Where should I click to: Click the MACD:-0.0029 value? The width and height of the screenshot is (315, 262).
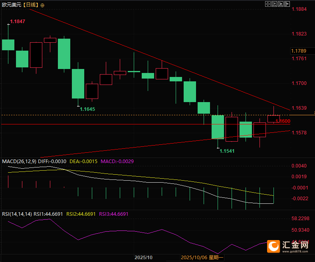(x=117, y=162)
